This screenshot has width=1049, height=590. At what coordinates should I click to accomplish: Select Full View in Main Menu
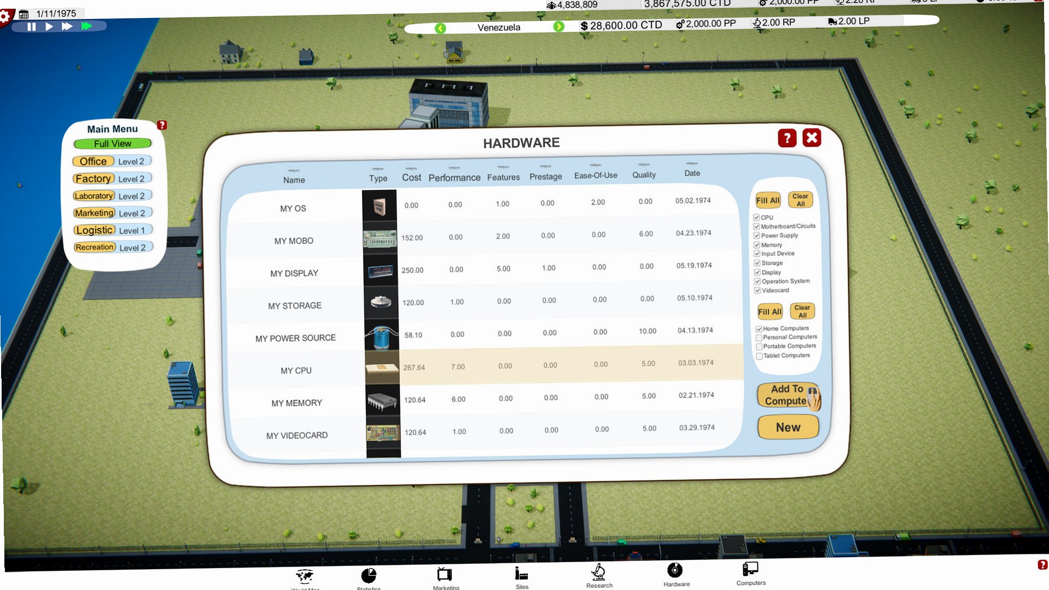[113, 144]
